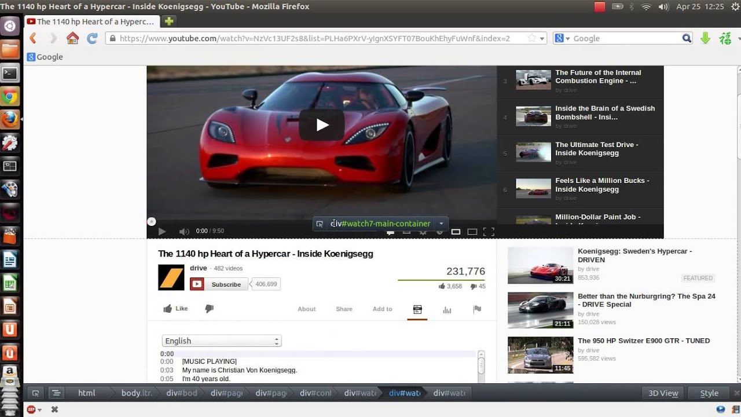
Task: Open the dropdown arrow on the watch7-main-container infobar
Action: click(x=441, y=224)
